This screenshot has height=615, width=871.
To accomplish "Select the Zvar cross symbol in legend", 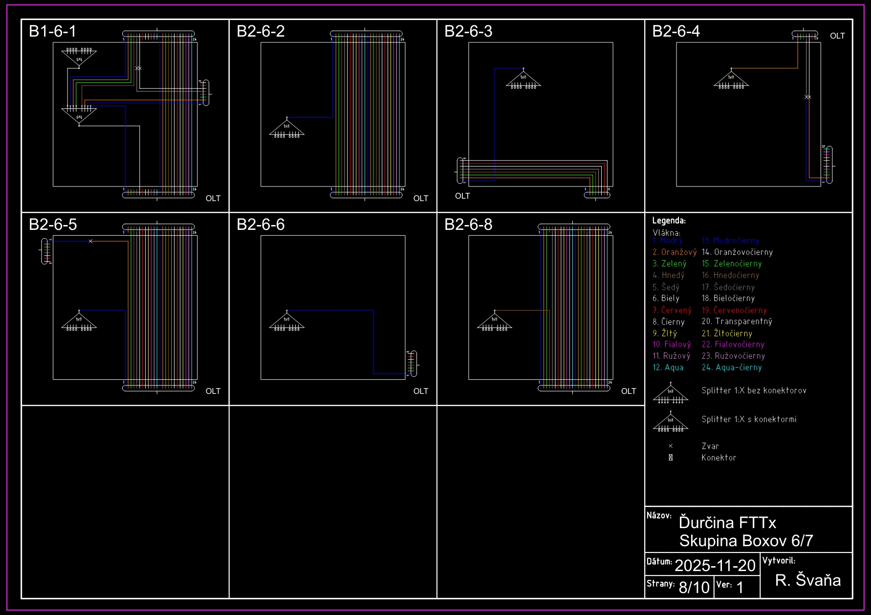I will coord(671,446).
